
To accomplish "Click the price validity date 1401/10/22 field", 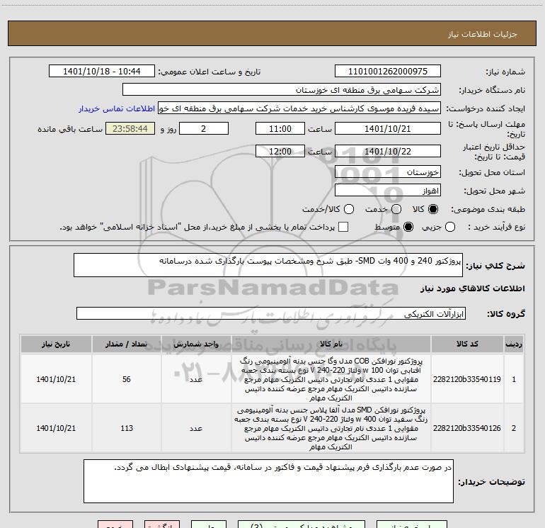I will pyautogui.click(x=387, y=152).
